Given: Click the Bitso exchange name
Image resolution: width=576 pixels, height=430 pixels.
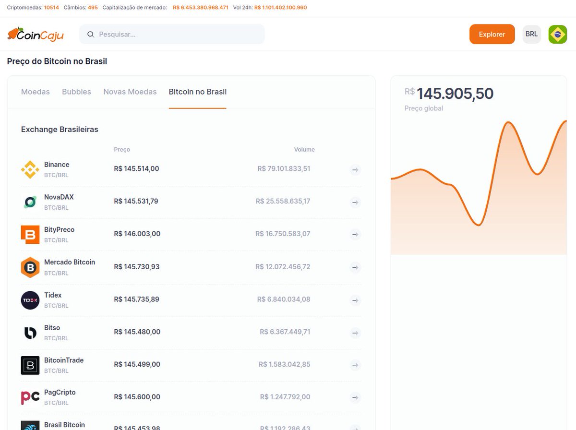Looking at the screenshot, I should [52, 328].
